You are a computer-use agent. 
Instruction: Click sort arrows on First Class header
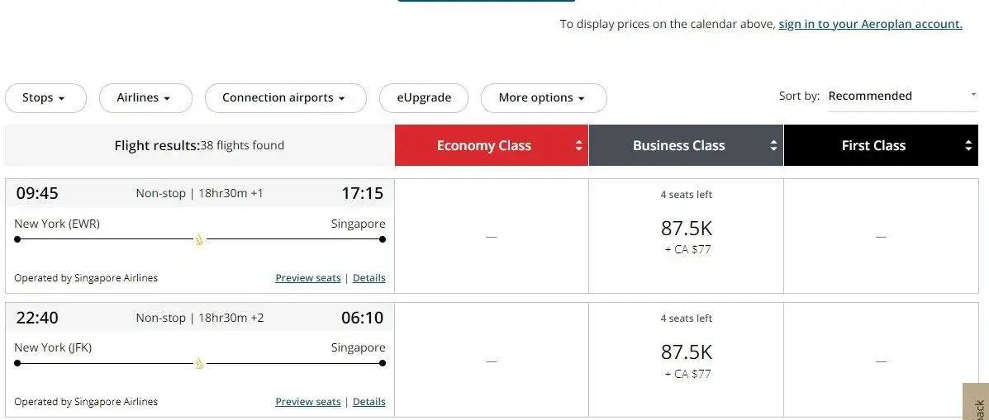(x=968, y=146)
